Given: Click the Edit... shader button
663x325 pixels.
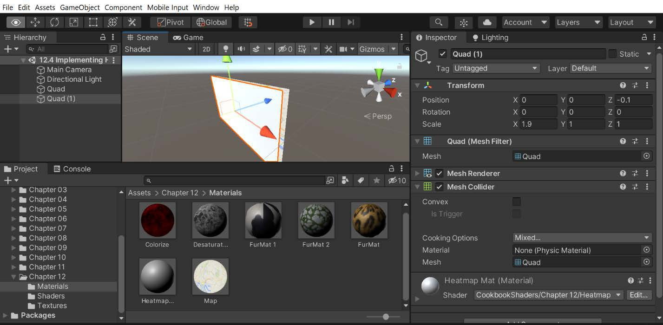Looking at the screenshot, I should tap(639, 295).
